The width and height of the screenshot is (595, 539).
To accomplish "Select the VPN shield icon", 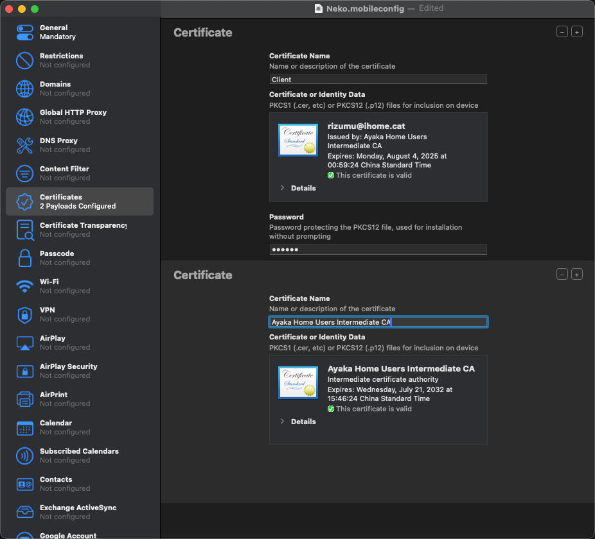I will pos(24,315).
